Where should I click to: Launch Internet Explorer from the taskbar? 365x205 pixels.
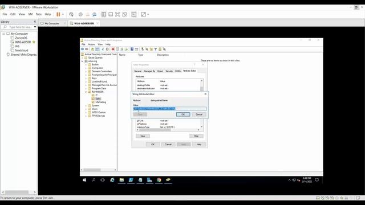(x=112, y=180)
